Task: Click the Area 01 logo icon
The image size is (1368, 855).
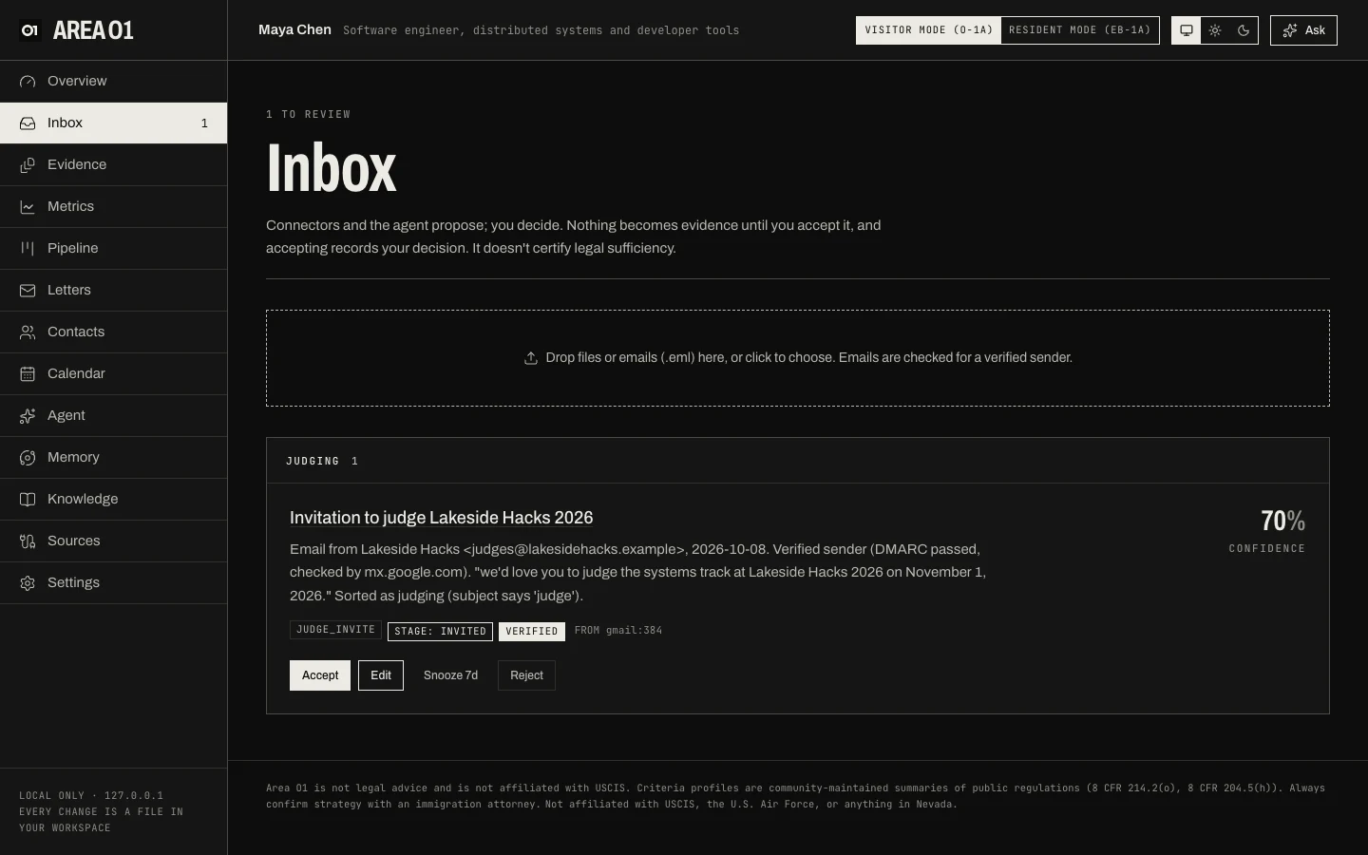Action: [29, 30]
